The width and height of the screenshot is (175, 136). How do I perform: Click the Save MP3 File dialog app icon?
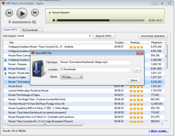pos(33,53)
